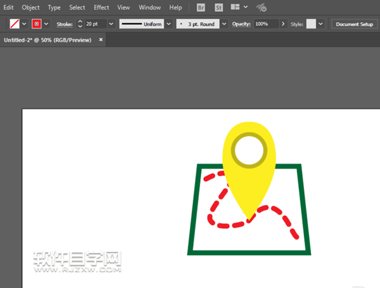Click the Opacity 100% input field
Screen dimensions: 380x288
point(264,23)
